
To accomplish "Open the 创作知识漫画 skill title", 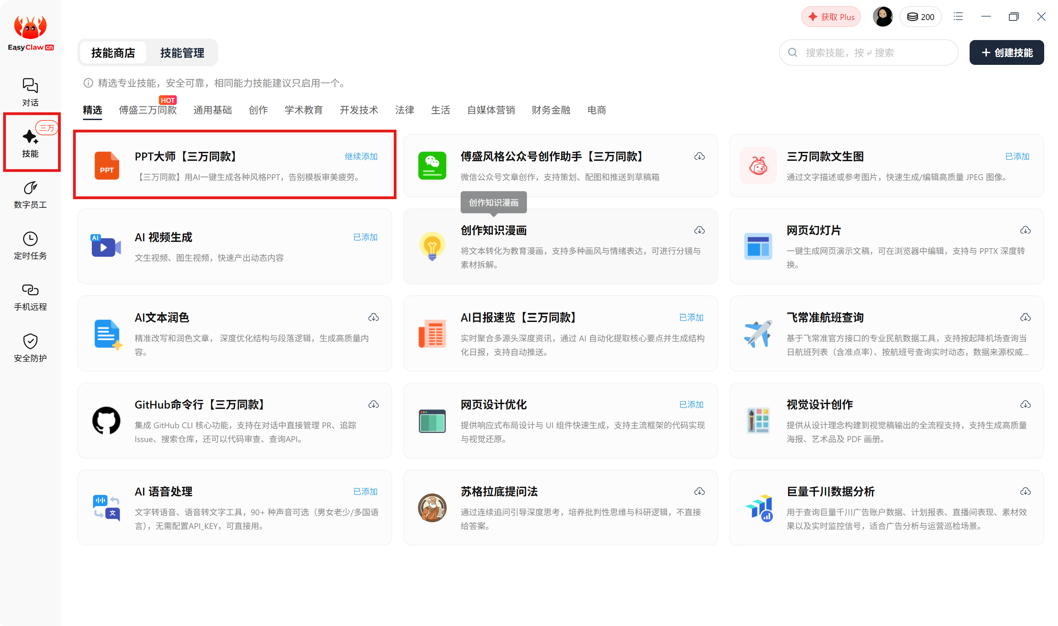I will point(493,230).
